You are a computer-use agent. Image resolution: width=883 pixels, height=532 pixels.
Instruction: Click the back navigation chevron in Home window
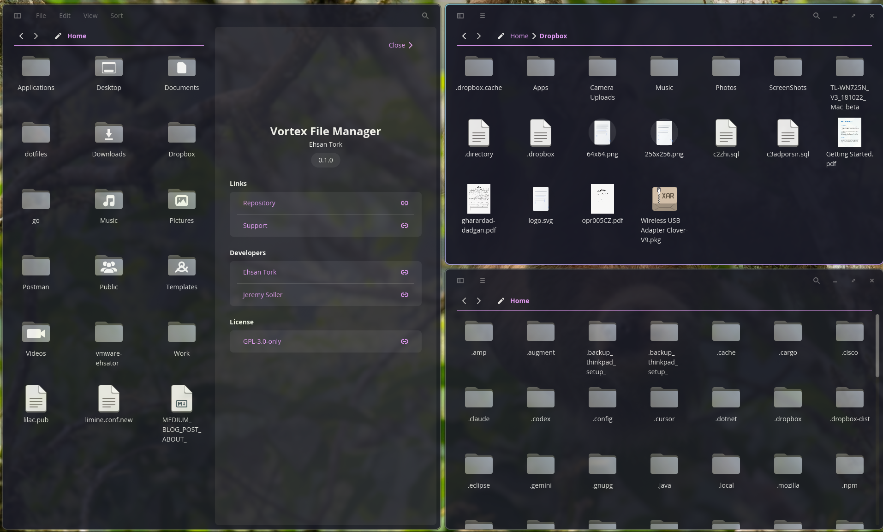(x=464, y=301)
